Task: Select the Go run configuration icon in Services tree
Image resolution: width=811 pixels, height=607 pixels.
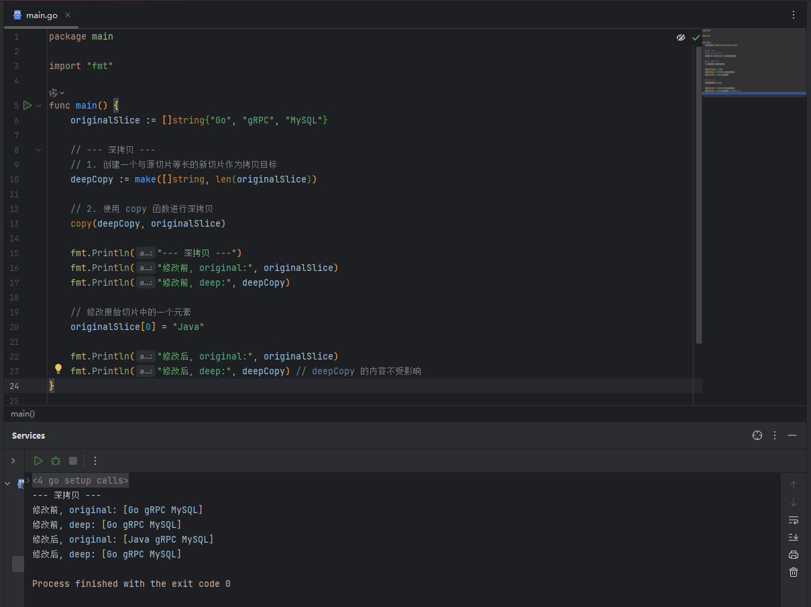Action: pos(21,483)
